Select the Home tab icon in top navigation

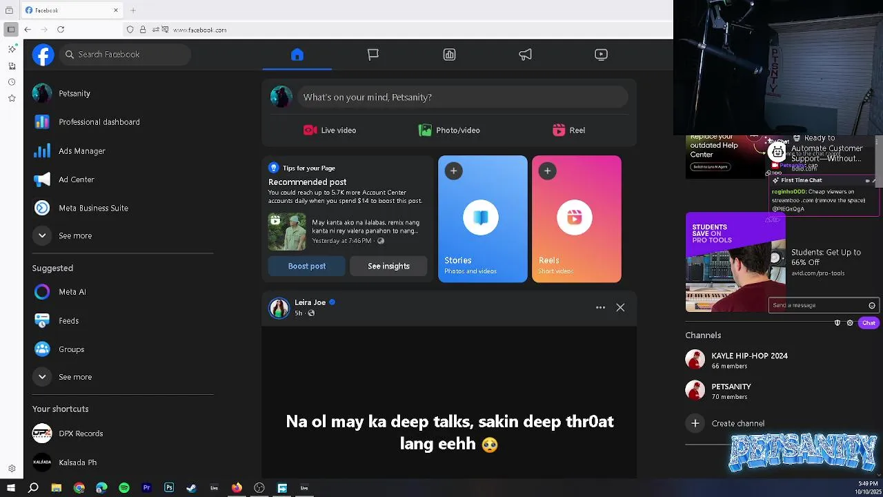click(x=297, y=55)
